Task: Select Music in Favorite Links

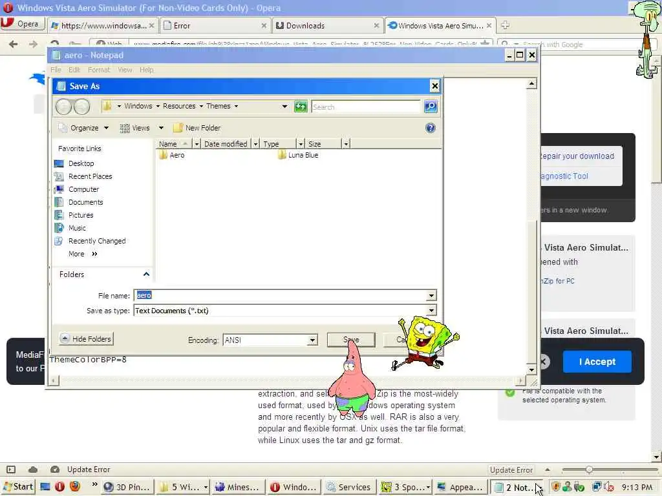Action: pos(70,228)
